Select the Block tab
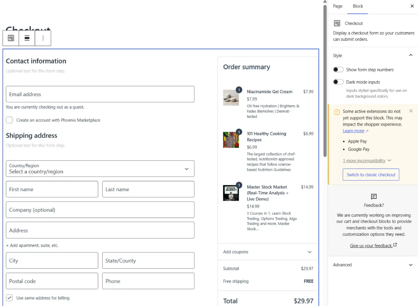 [358, 6]
